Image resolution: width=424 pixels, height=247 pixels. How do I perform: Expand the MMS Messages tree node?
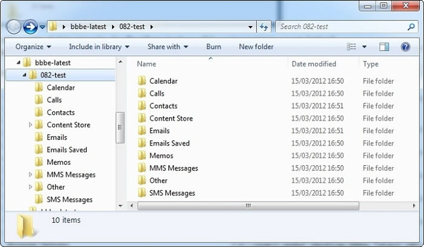point(30,174)
